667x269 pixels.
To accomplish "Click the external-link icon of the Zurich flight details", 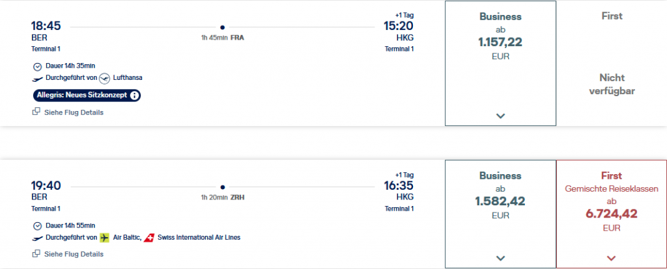I will [x=36, y=254].
